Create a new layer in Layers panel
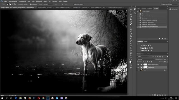179x100 pixels. tap(162, 95)
